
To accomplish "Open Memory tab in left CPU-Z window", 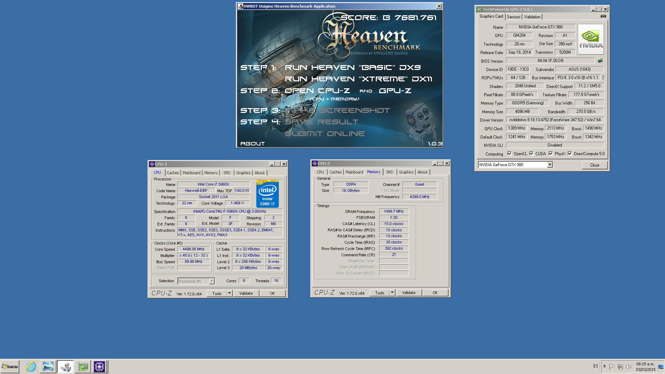I will [211, 173].
